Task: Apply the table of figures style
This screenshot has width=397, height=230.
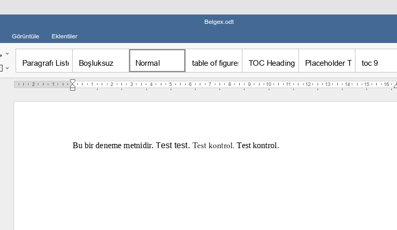Action: [x=214, y=63]
